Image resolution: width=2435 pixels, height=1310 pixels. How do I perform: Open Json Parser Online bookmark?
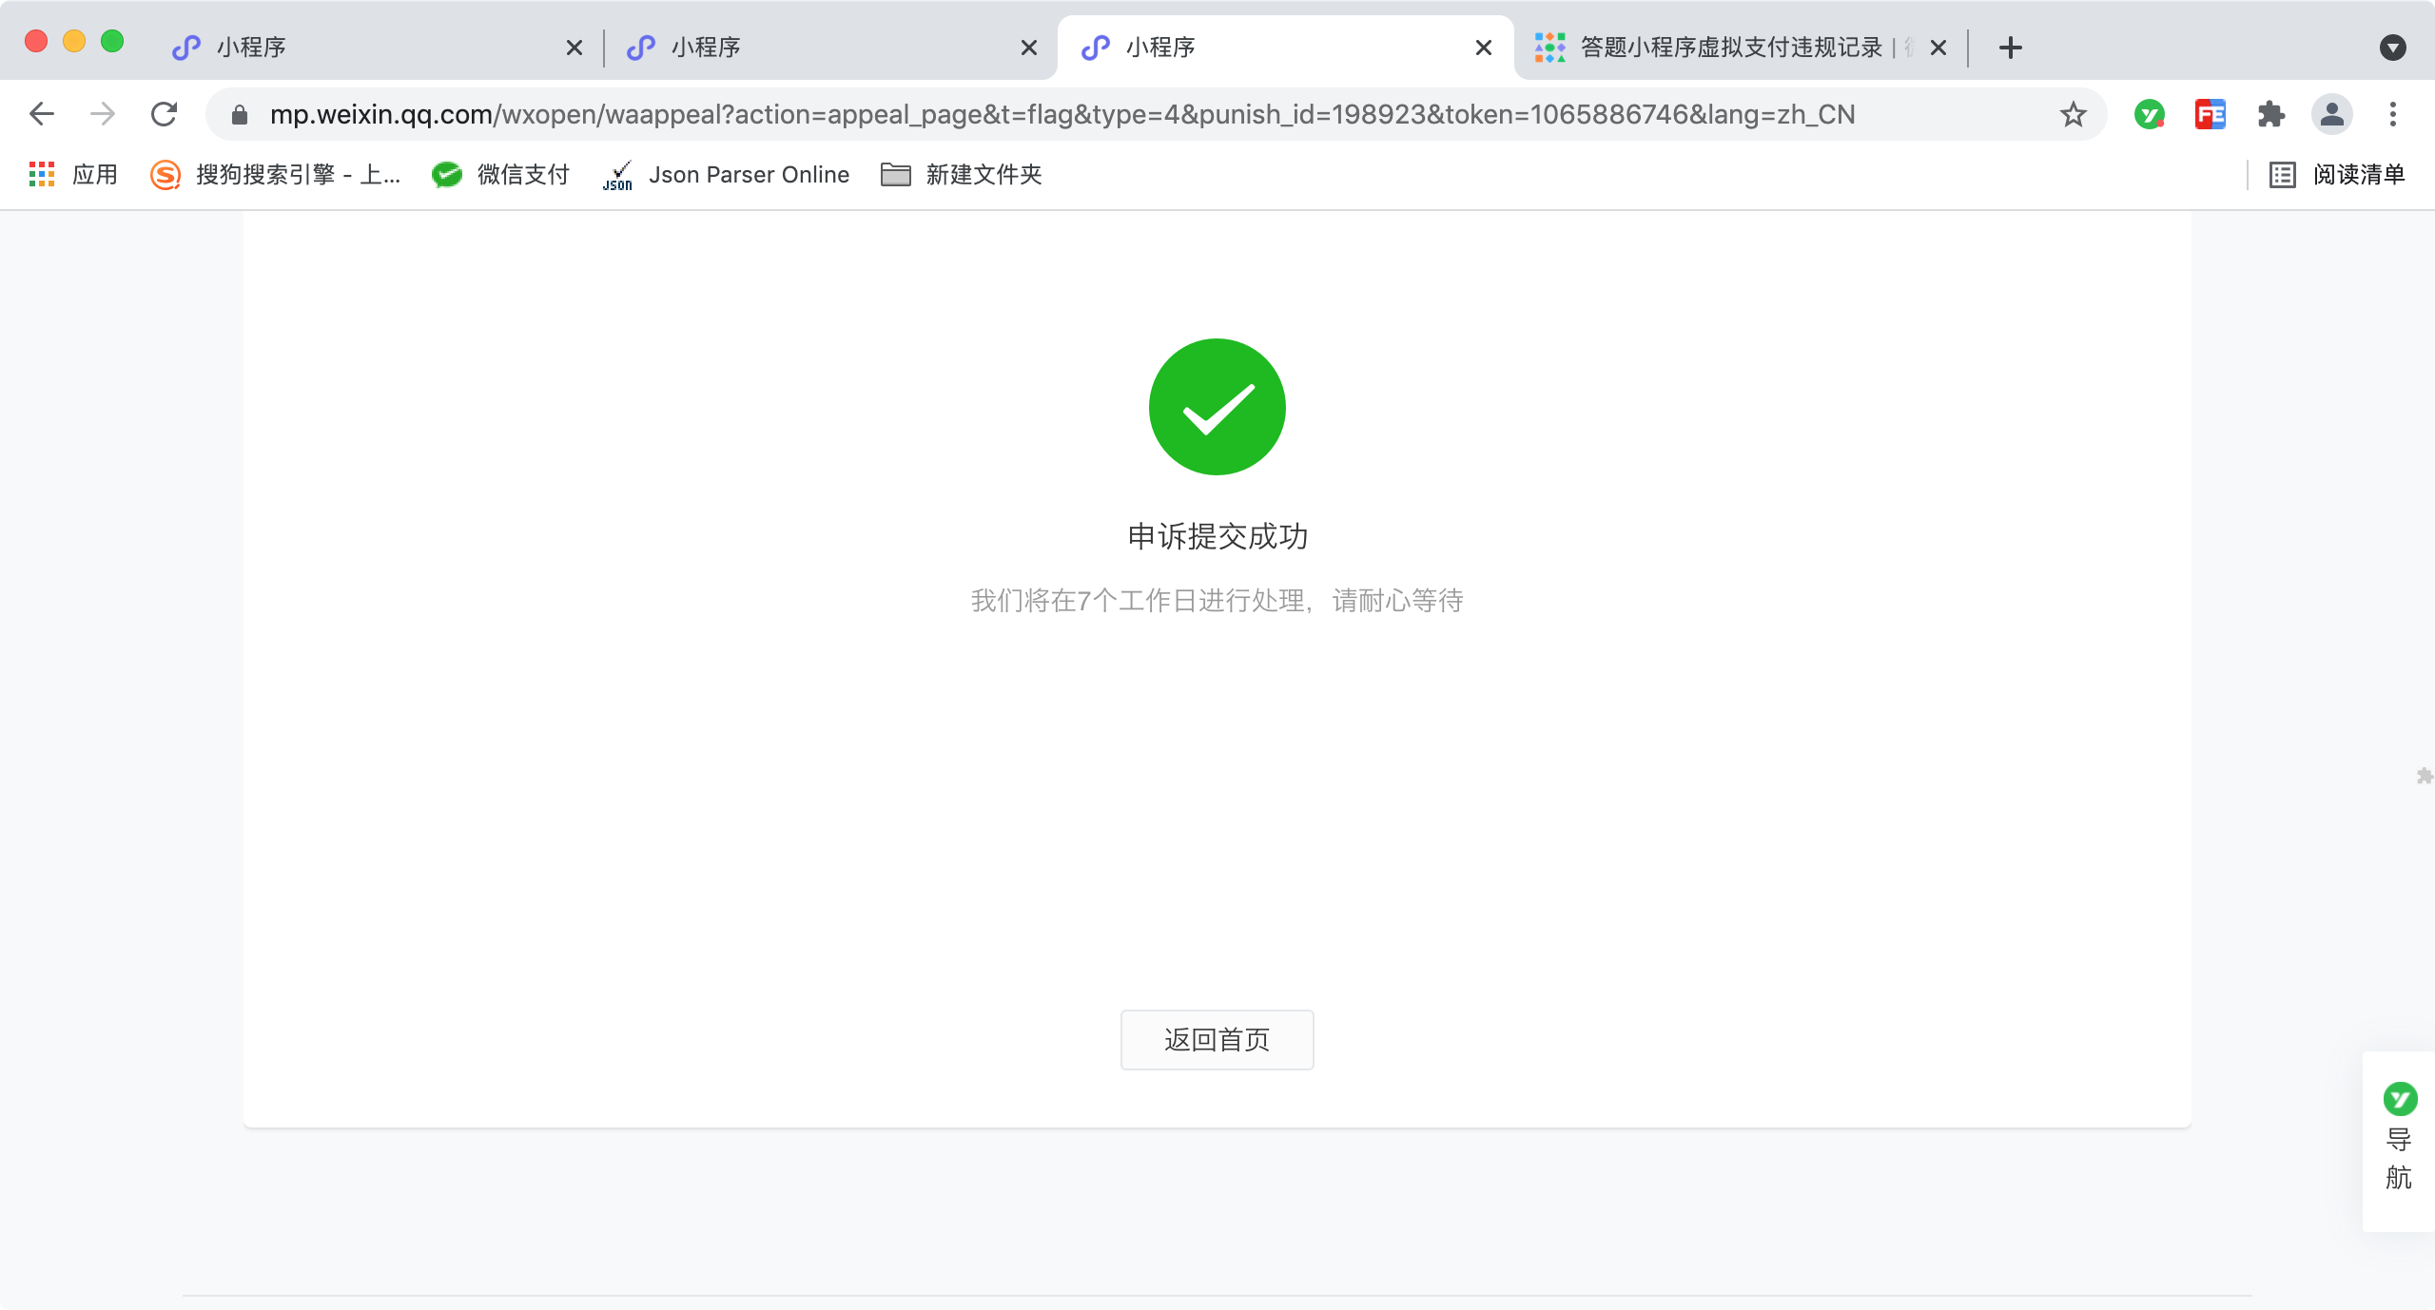[x=727, y=174]
